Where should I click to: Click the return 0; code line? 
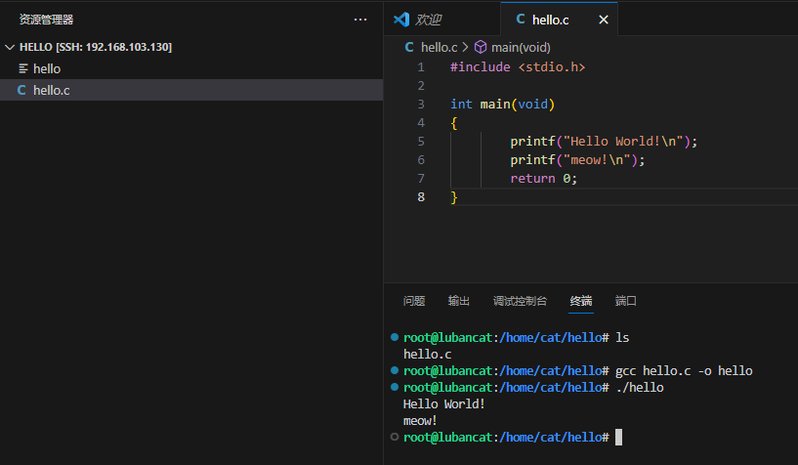click(x=543, y=179)
